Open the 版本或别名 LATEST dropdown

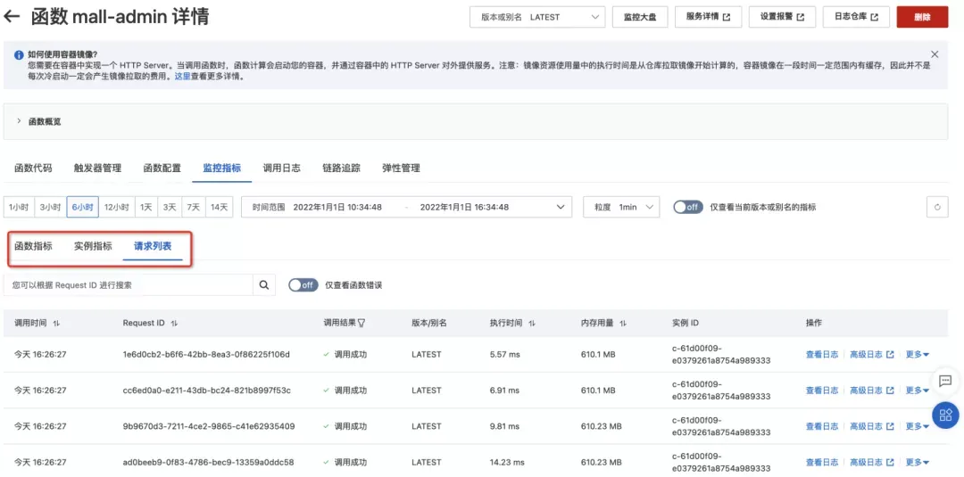(537, 17)
